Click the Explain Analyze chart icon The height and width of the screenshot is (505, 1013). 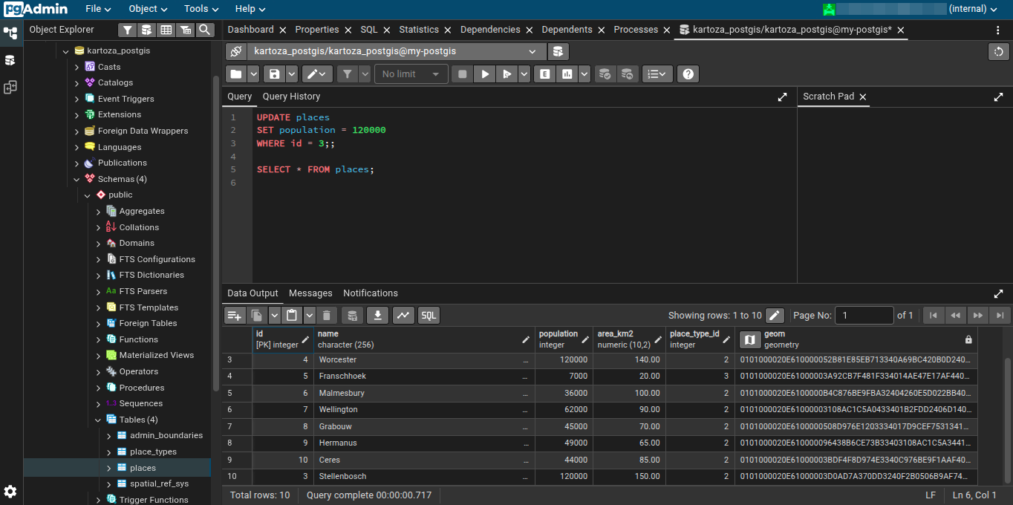point(567,74)
